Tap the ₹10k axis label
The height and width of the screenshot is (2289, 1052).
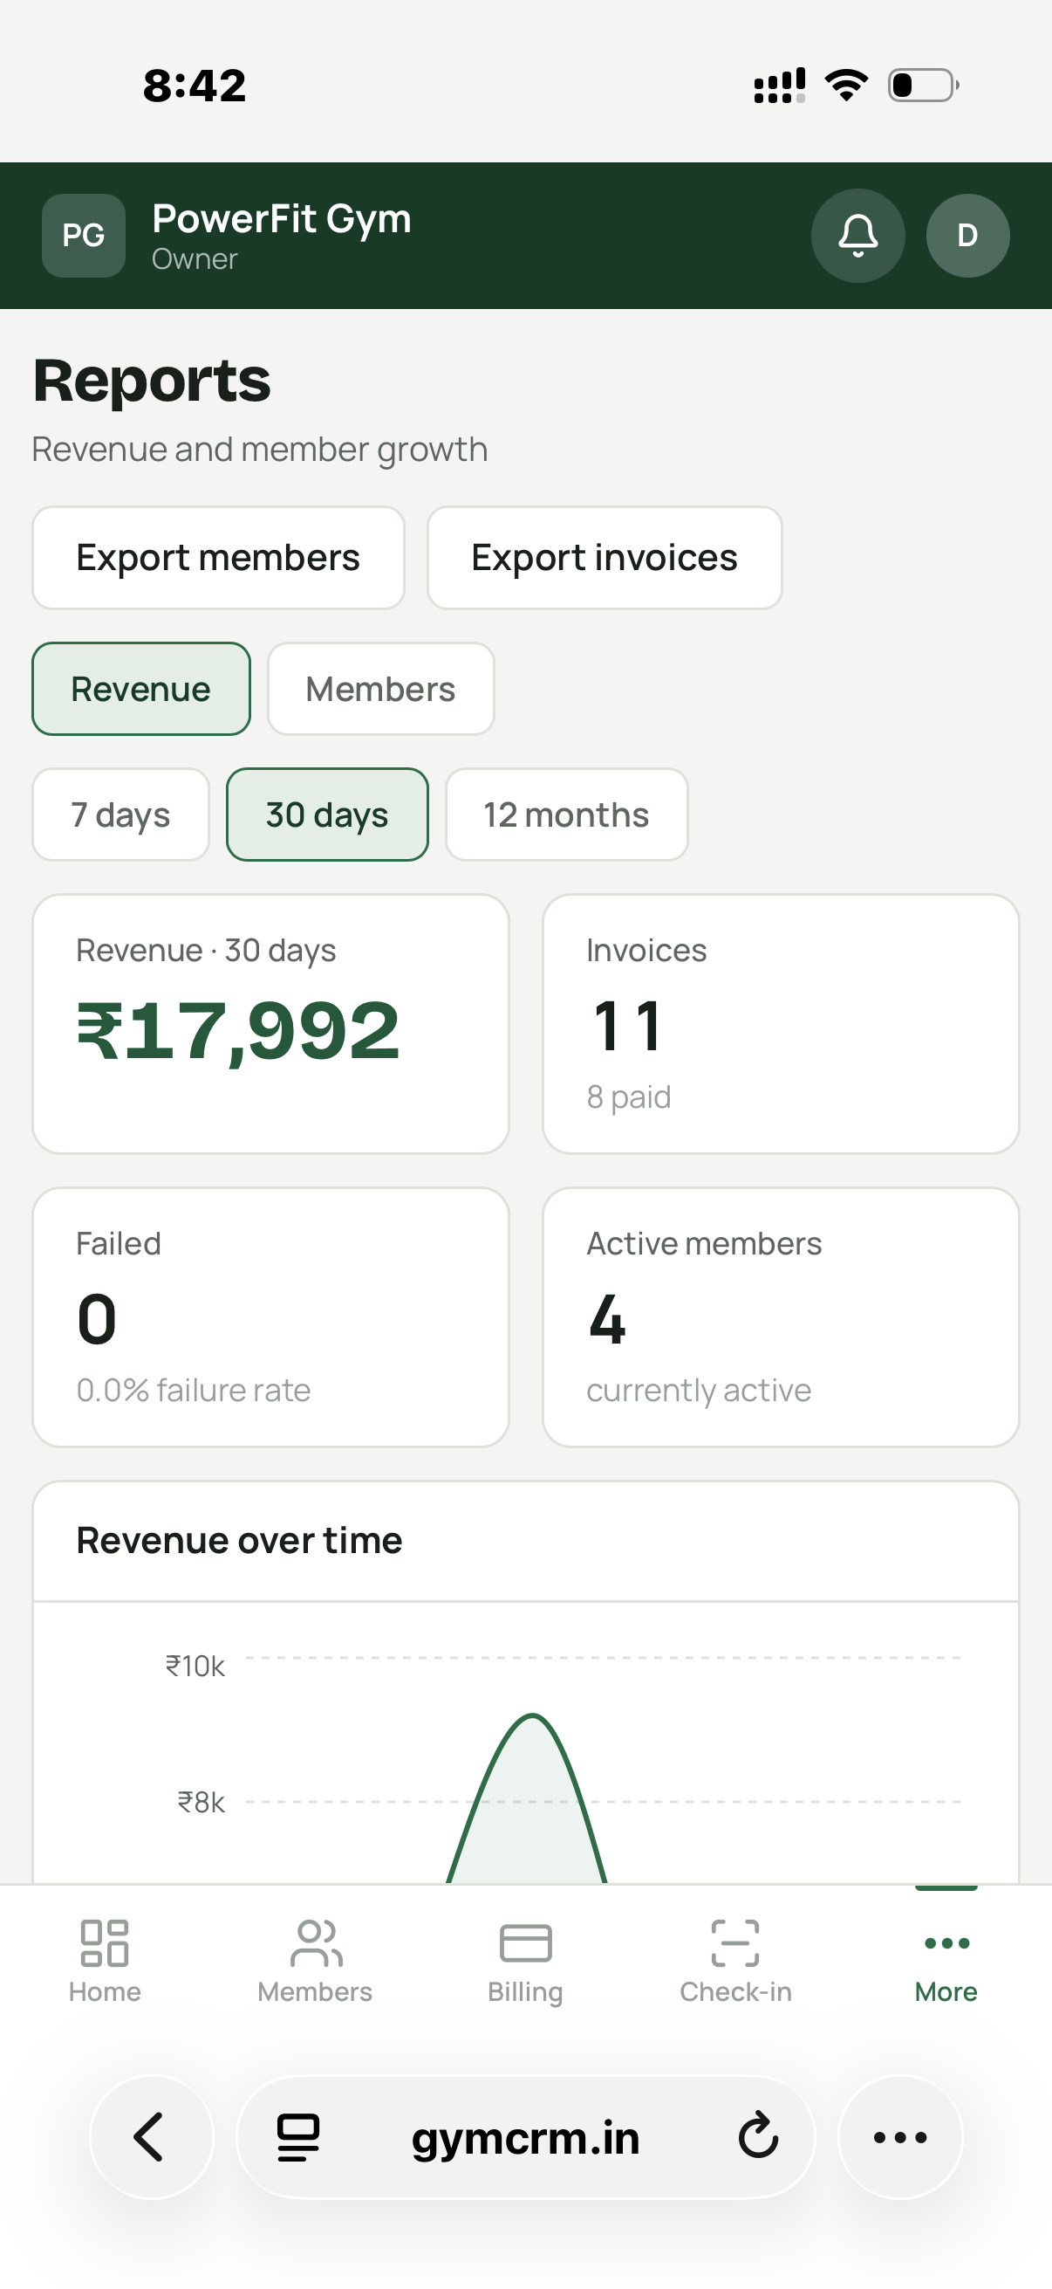(195, 1666)
